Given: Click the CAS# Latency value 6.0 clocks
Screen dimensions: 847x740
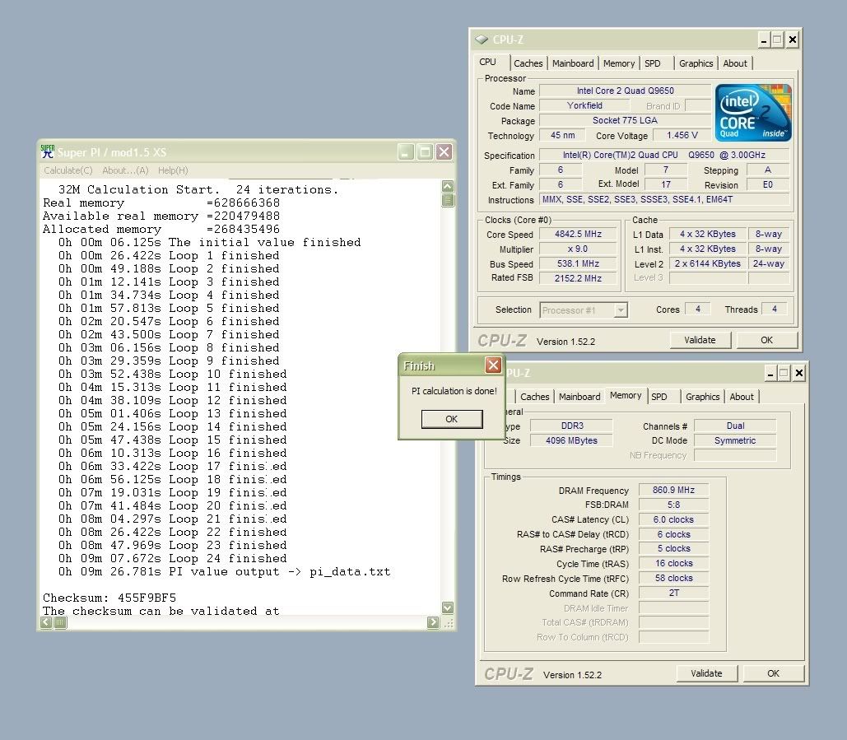Looking at the screenshot, I should coord(673,519).
